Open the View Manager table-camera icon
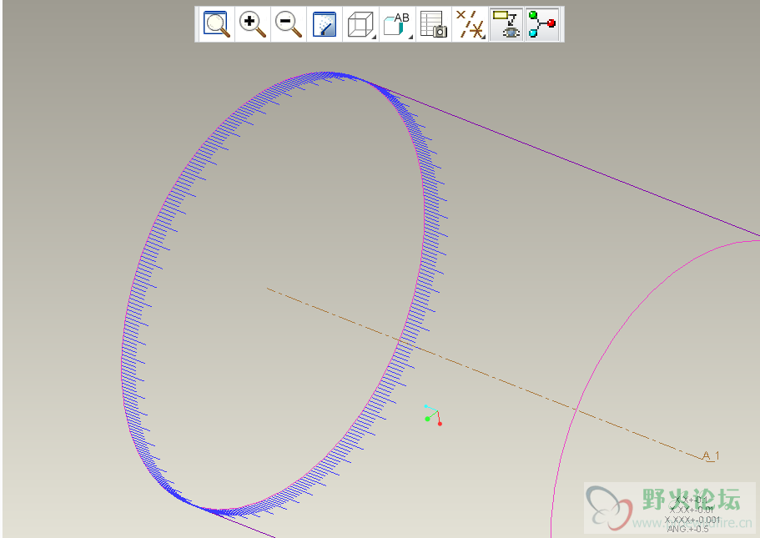The image size is (760, 538). pyautogui.click(x=433, y=24)
